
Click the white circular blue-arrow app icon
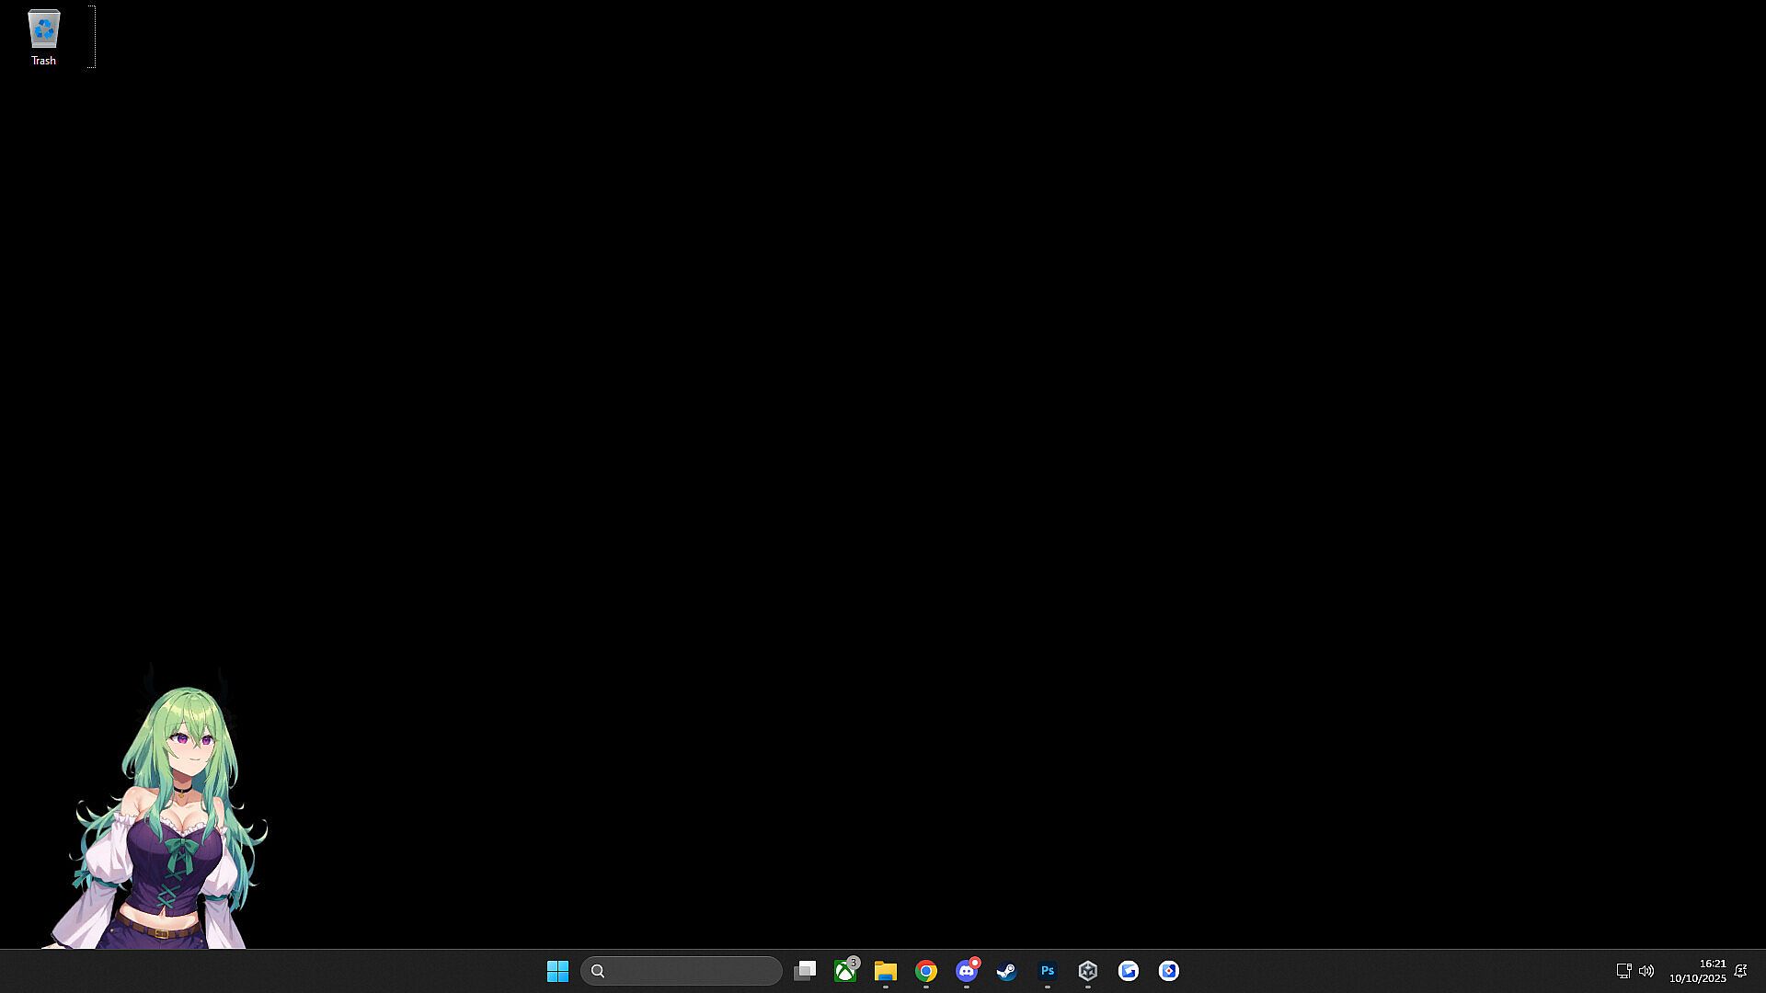point(1129,971)
